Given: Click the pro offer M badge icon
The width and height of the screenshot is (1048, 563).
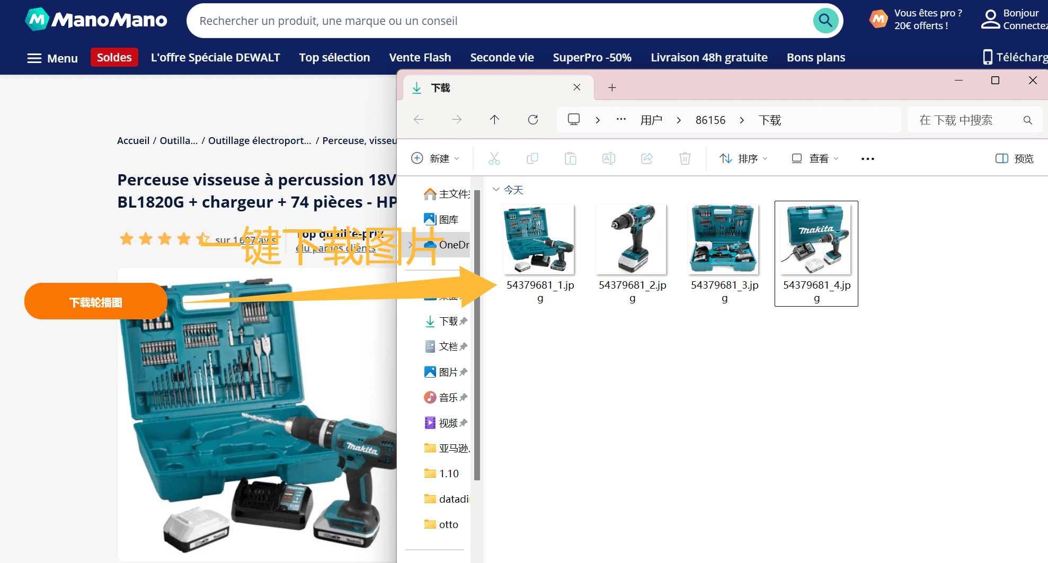Looking at the screenshot, I should pos(878,19).
